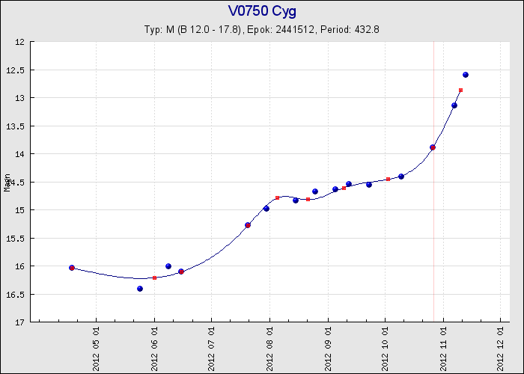Viewport: 524px width, 374px height.
Task: Select the blue data point near 14.4 in October
Action: (x=401, y=177)
